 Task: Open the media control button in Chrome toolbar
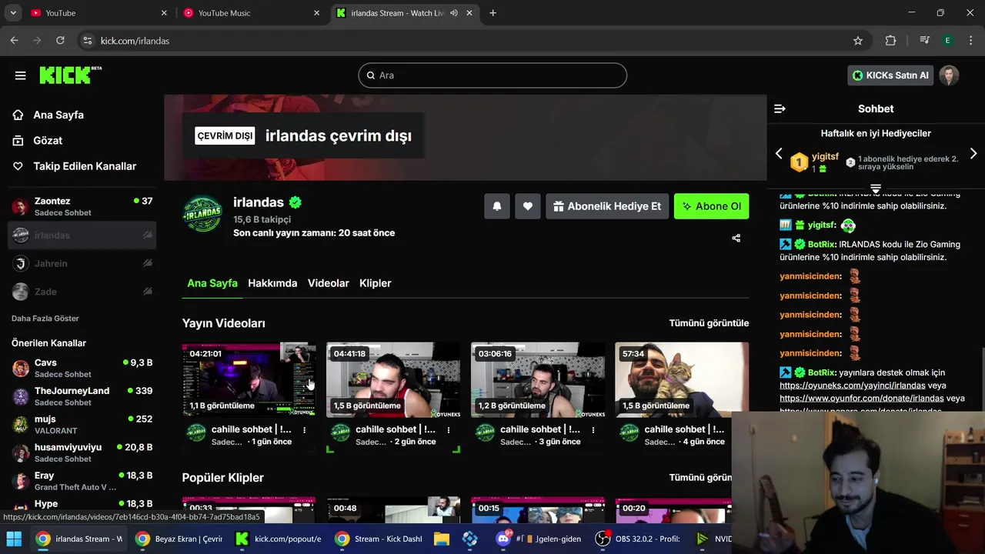click(925, 41)
